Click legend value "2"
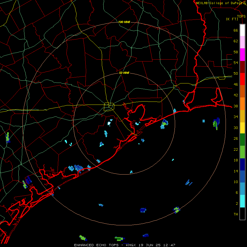The image size is (247, 247). point(237,204)
